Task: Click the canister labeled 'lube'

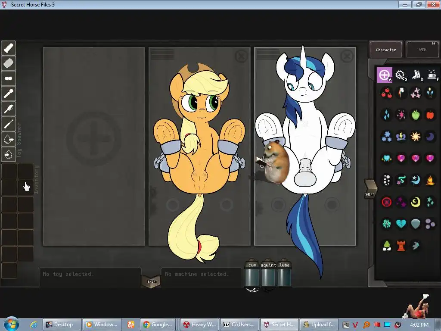Action: (284, 273)
